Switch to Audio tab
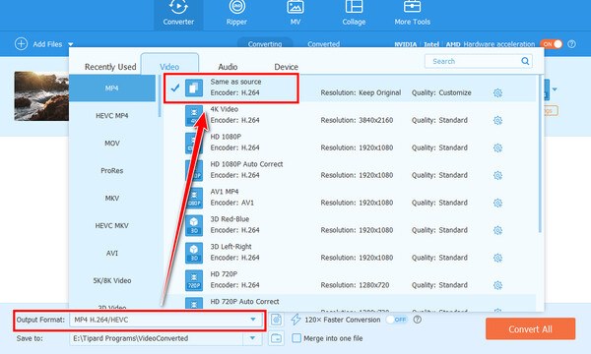The height and width of the screenshot is (354, 591). click(228, 67)
